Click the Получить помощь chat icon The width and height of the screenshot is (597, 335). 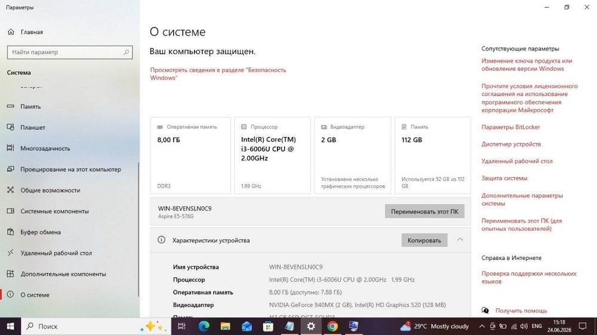coord(485,311)
